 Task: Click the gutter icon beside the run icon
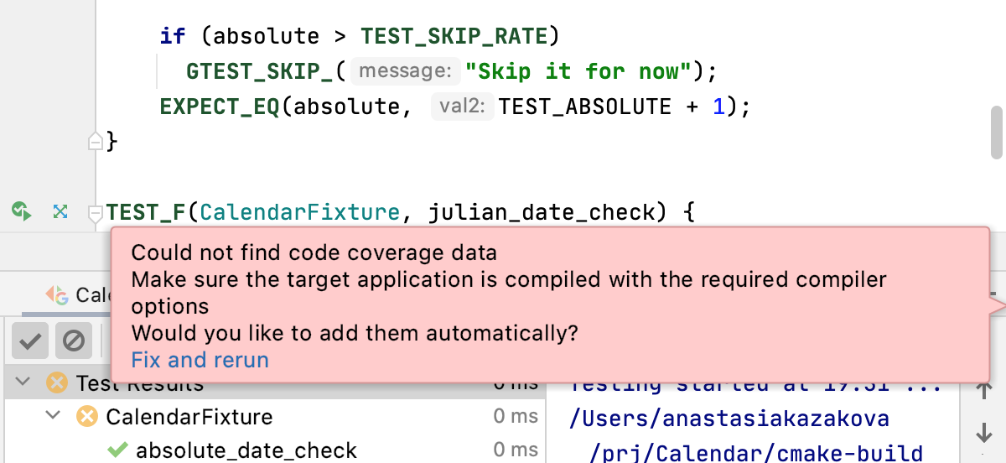click(x=60, y=211)
